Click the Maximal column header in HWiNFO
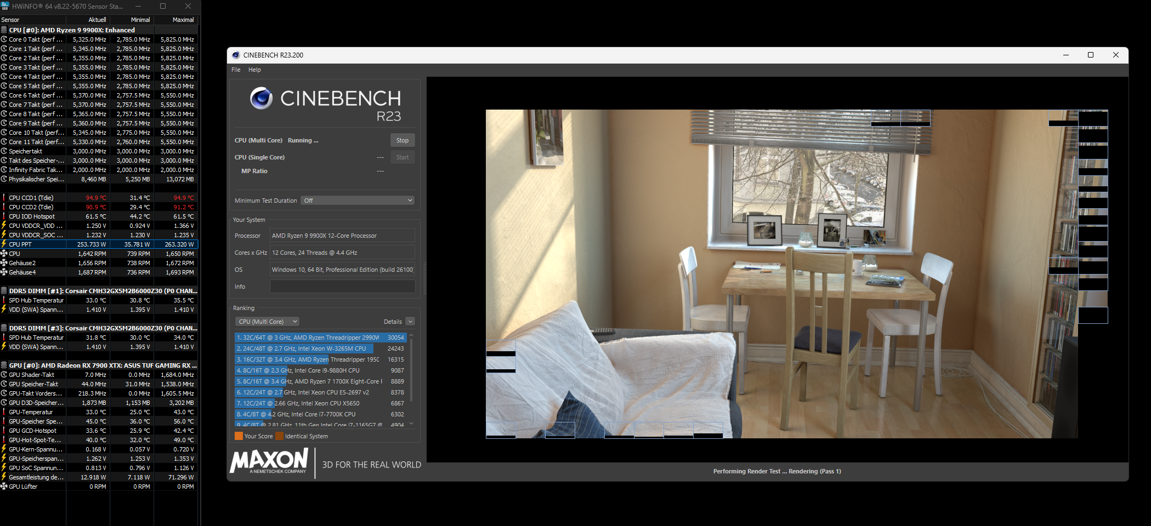Viewport: 1151px width, 526px height. tap(177, 20)
